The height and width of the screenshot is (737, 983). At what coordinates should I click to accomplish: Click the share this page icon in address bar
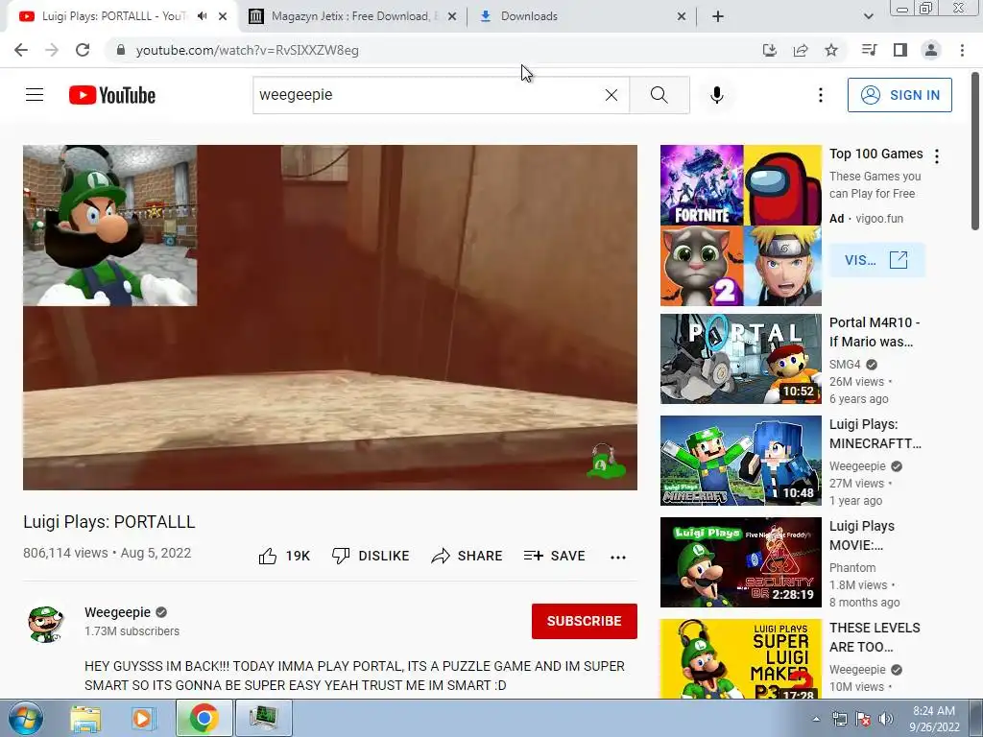pos(801,50)
